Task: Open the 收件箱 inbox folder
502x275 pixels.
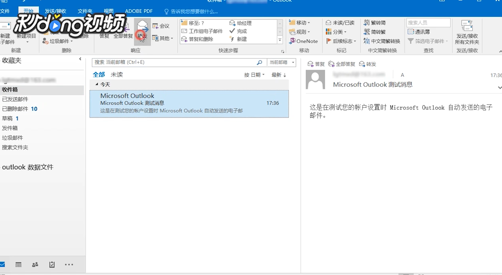Action: [42, 90]
